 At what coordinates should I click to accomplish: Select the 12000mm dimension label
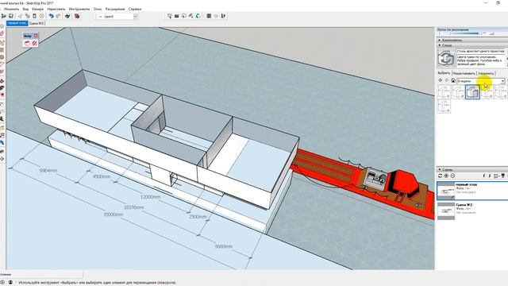[x=150, y=197]
